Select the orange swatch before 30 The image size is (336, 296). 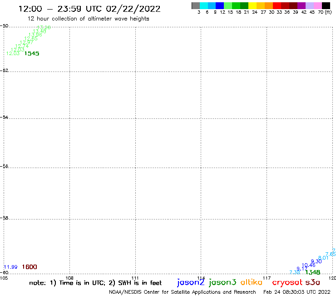pyautogui.click(x=269, y=6)
